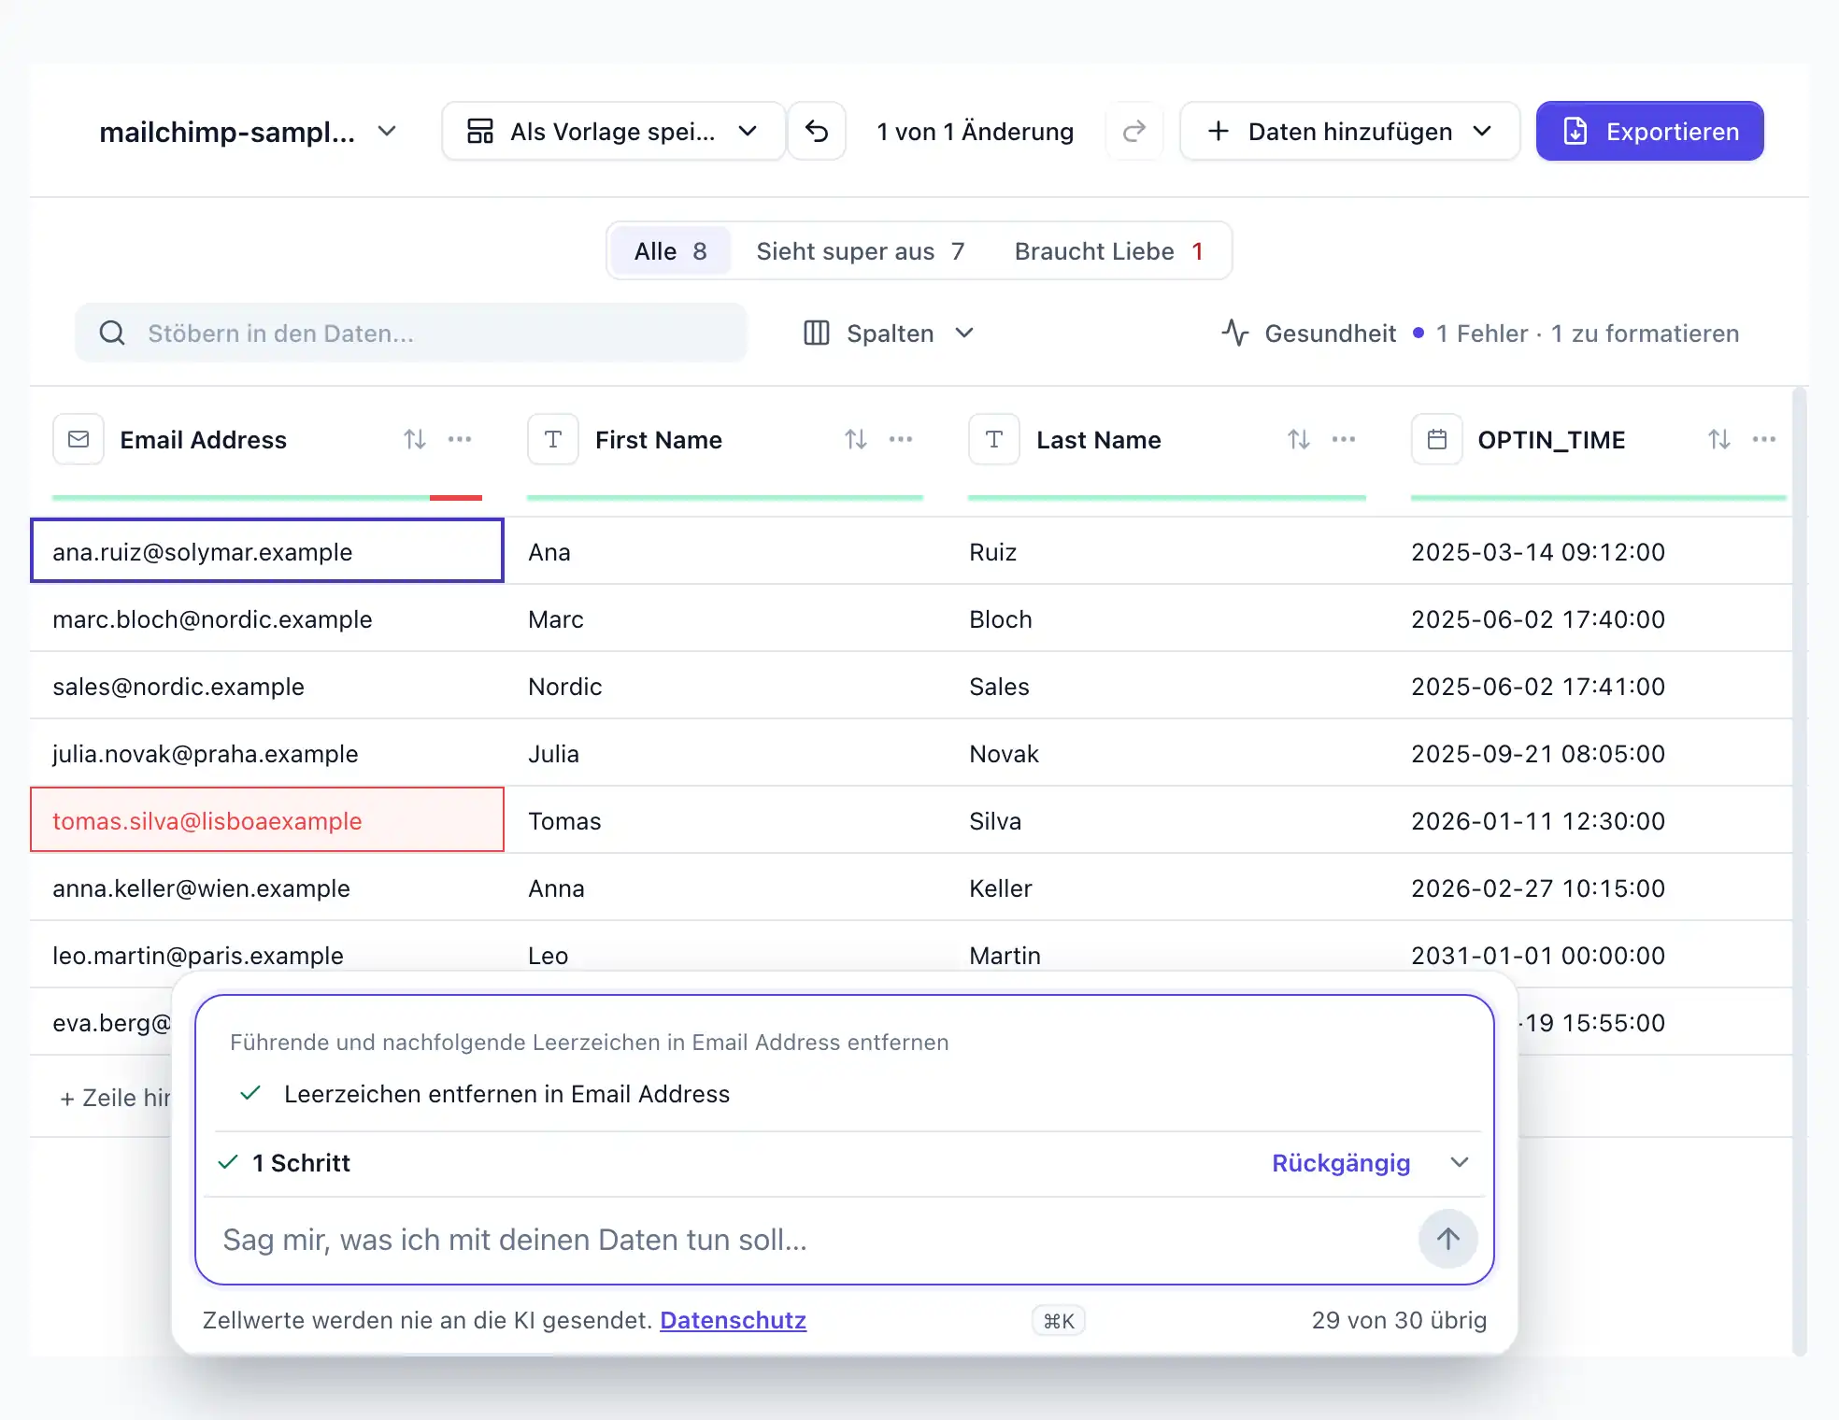Expand the 1 Schritt details chevron
This screenshot has width=1839, height=1420.
click(x=1460, y=1162)
